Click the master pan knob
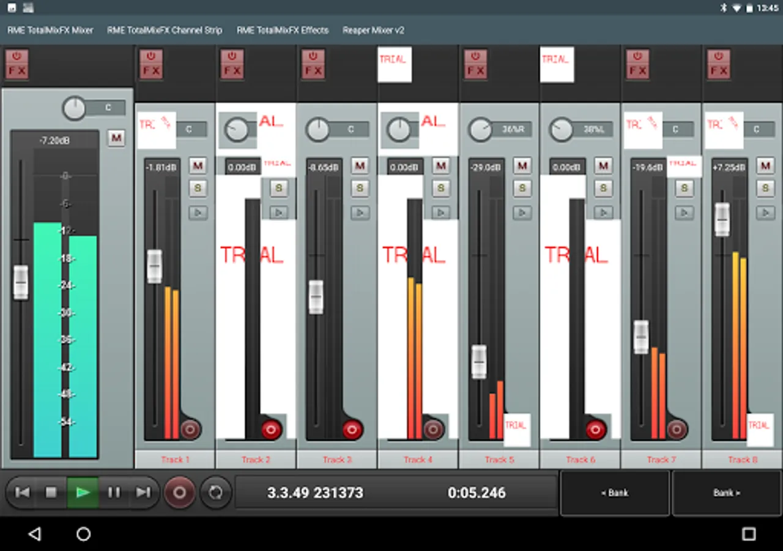783x551 pixels. click(74, 108)
